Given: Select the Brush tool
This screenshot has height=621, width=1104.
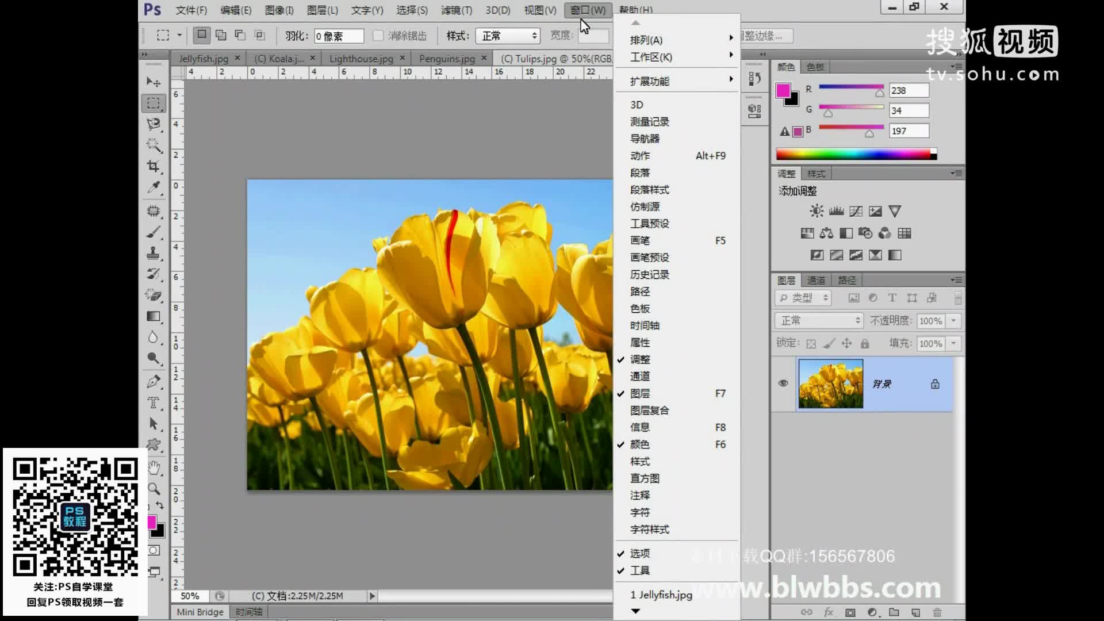Looking at the screenshot, I should [x=153, y=232].
